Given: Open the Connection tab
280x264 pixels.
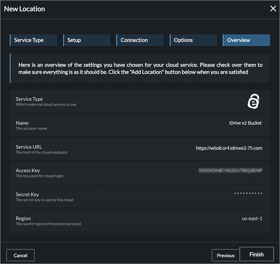Looking at the screenshot, I should tap(140, 40).
